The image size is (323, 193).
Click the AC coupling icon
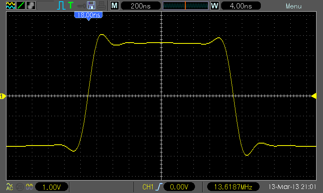pyautogui.click(x=9, y=187)
